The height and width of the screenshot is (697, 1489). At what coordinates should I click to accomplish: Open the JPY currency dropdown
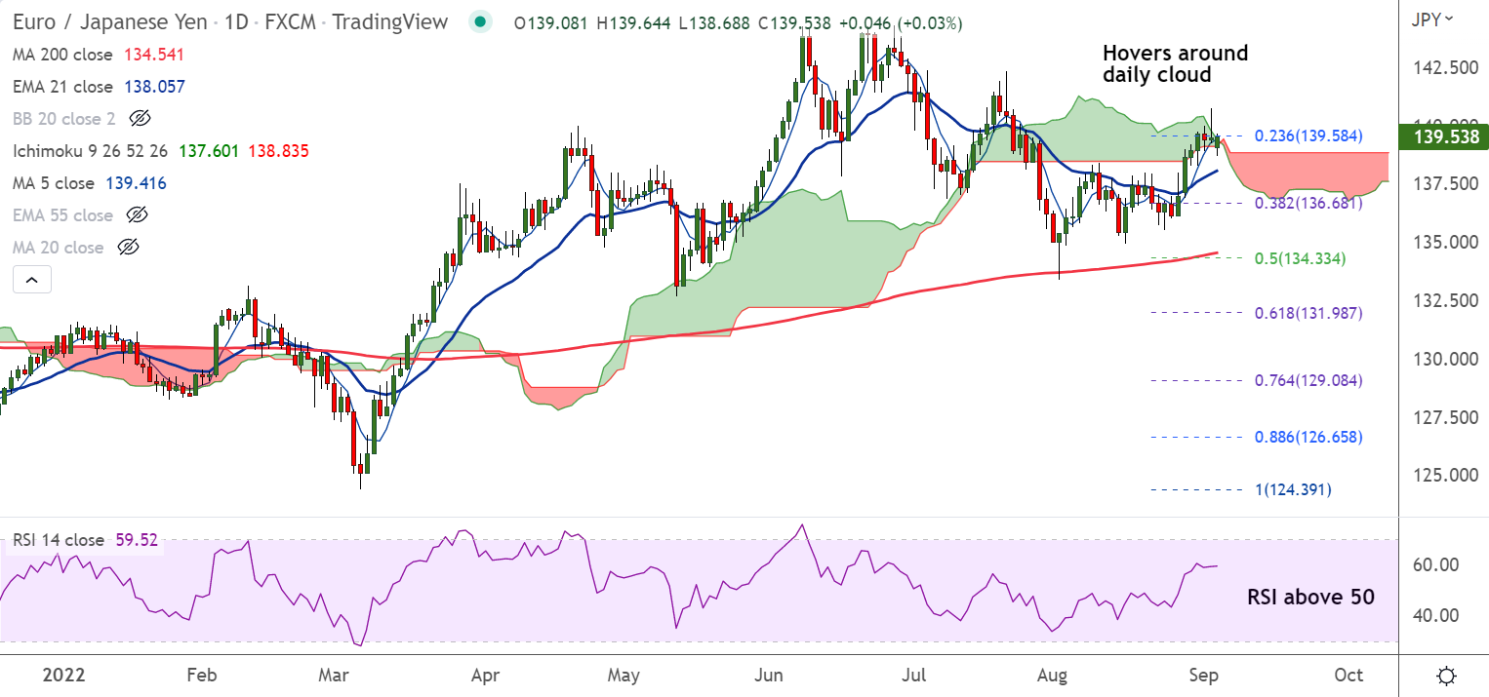pyautogui.click(x=1433, y=19)
